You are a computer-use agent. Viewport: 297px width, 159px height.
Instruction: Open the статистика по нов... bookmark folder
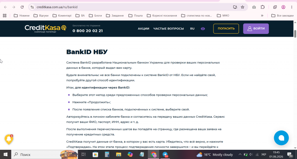(196, 15)
